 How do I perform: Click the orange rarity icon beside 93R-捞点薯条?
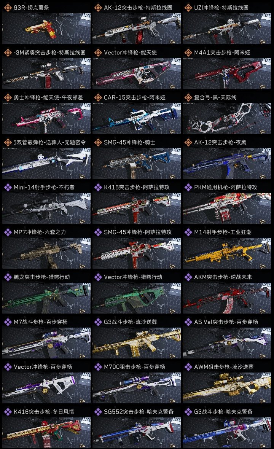8,8
